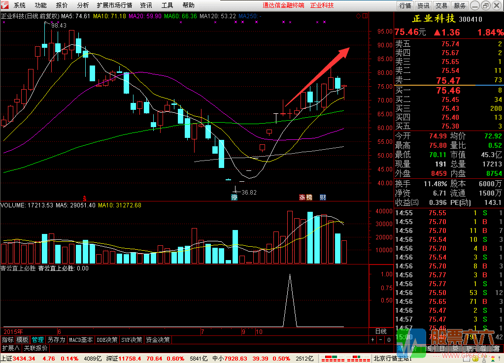The image size is (504, 363).
Task: Click the 卖一 ask price 75.47
Action: pos(448,80)
